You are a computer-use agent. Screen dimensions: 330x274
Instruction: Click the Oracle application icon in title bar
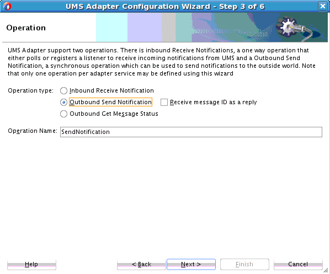(x=7, y=6)
